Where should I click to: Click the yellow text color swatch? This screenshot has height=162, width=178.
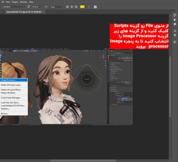(82, 7)
